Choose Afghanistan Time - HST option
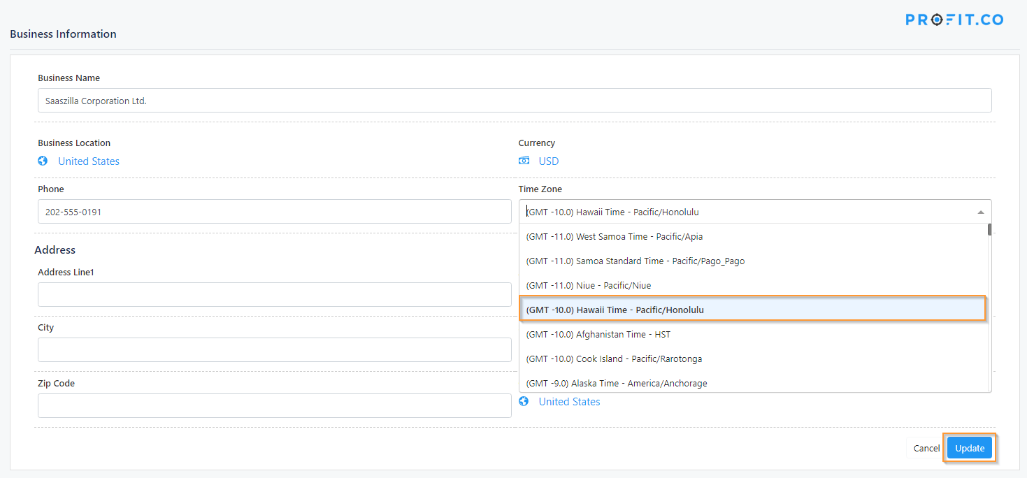Screen dimensions: 1027x478 (598, 335)
